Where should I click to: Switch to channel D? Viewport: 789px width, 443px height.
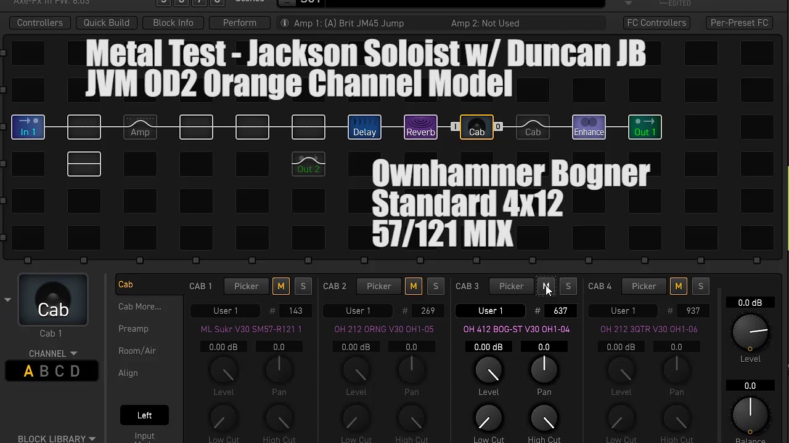point(75,371)
